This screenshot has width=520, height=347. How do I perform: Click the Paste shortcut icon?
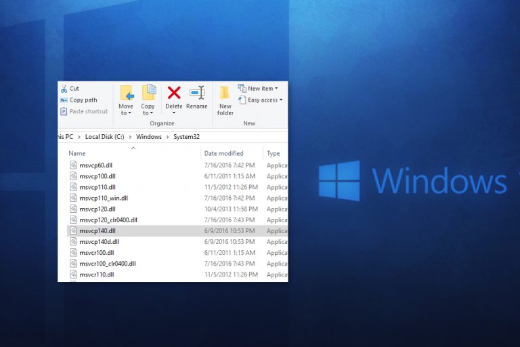point(64,111)
